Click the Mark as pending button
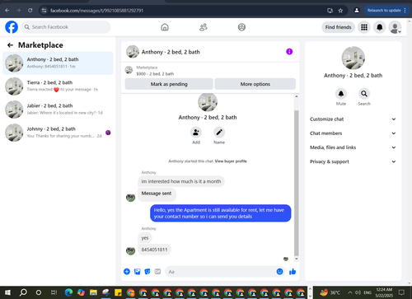This screenshot has height=299, width=412. [169, 84]
